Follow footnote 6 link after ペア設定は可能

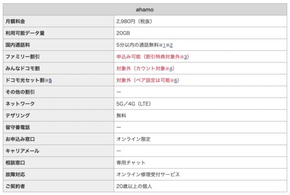pos(176,80)
